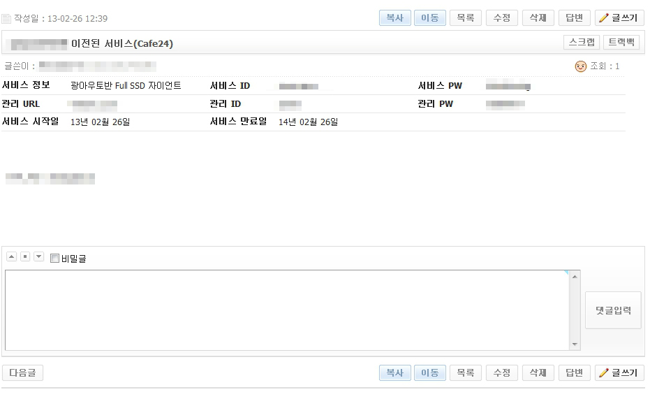The image size is (650, 399).
Task: Click scrollbar up arrow in comment textarea
Action: (x=575, y=277)
